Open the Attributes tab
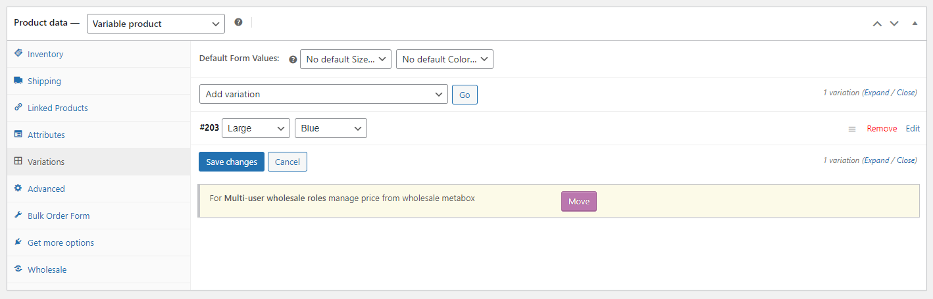This screenshot has height=299, width=933. coord(99,135)
